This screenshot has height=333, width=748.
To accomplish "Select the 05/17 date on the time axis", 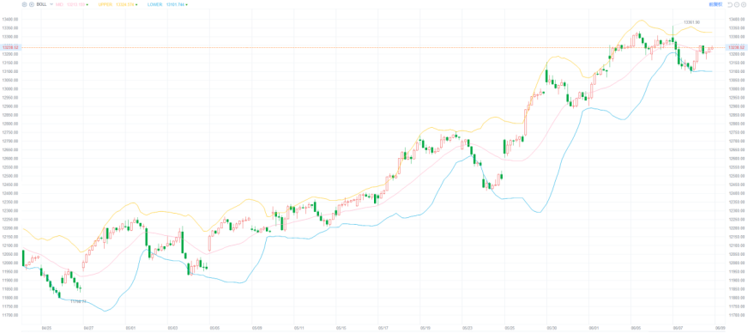I will (x=383, y=328).
